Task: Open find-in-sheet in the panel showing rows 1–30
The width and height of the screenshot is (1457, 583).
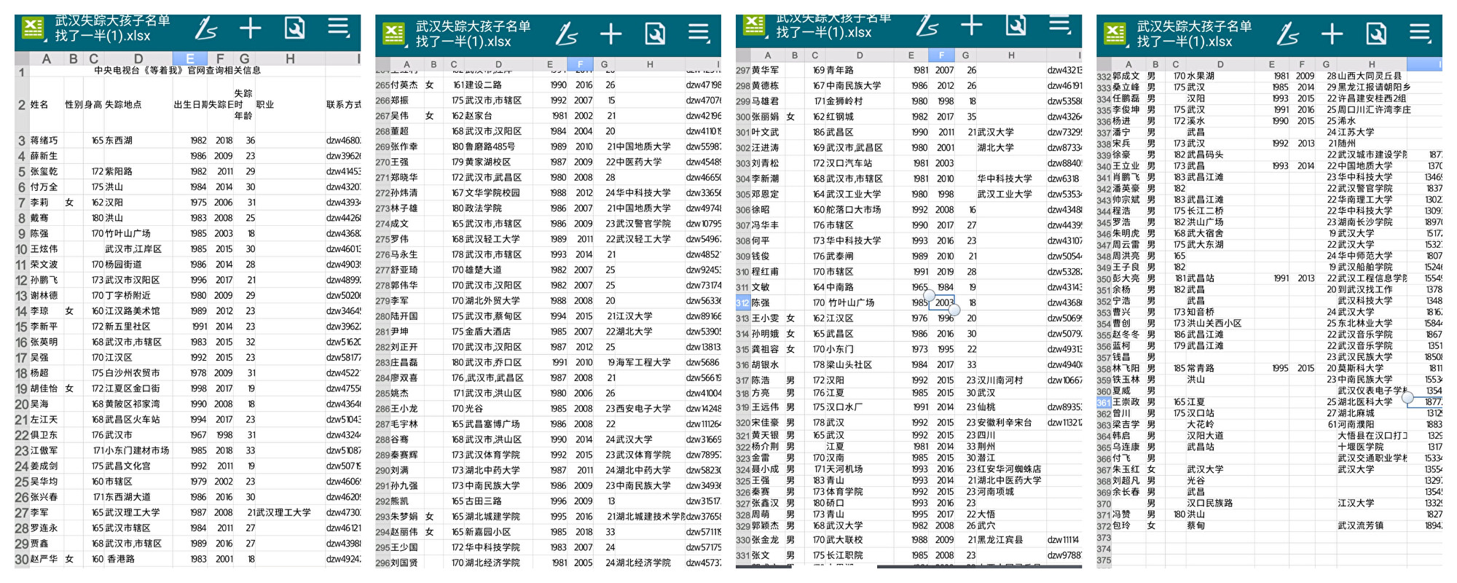Action: pyautogui.click(x=294, y=28)
